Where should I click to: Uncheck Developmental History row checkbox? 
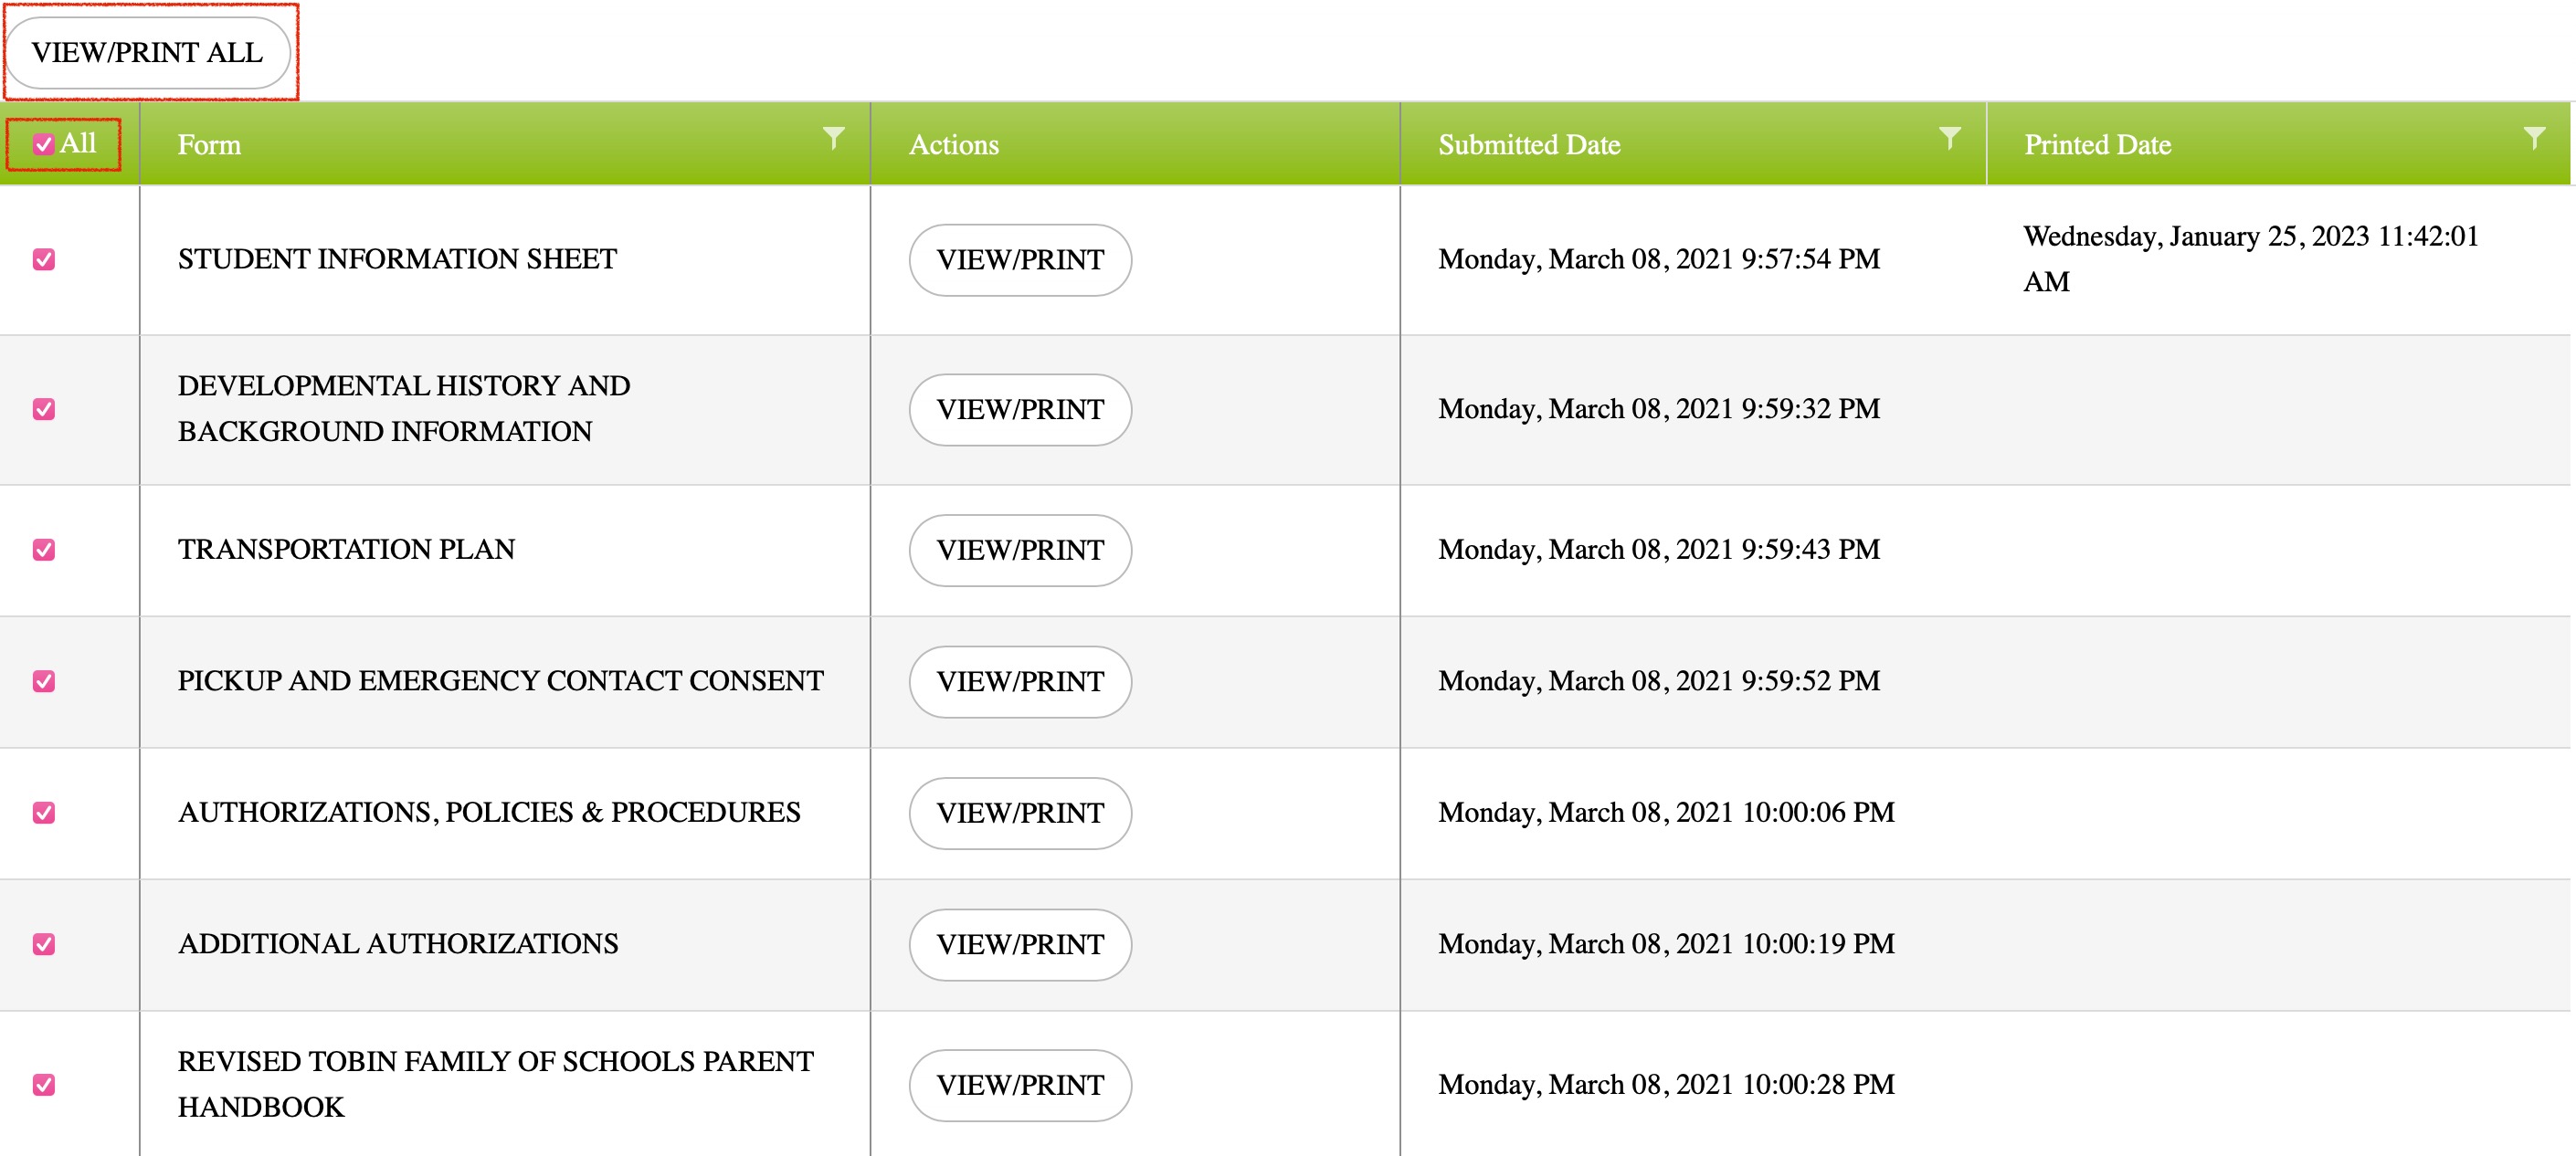coord(44,410)
